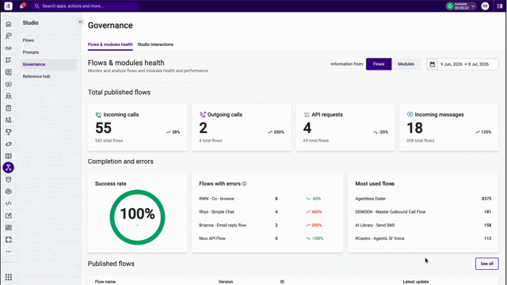Click 'RCastro - Agentic SF Voice' flow
The height and width of the screenshot is (285, 507).
[379, 238]
